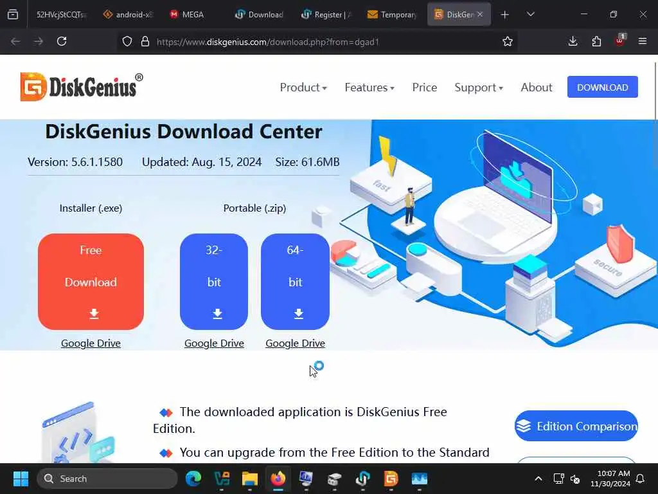Viewport: 658px width, 494px height.
Task: Open notifications bell icon
Action: 641,479
